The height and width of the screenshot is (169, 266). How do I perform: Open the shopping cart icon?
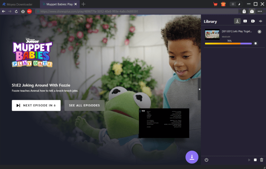click(x=215, y=4)
